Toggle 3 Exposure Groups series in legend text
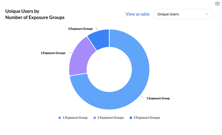Image resolution: width=222 pixels, height=135 pixels. coord(147,118)
